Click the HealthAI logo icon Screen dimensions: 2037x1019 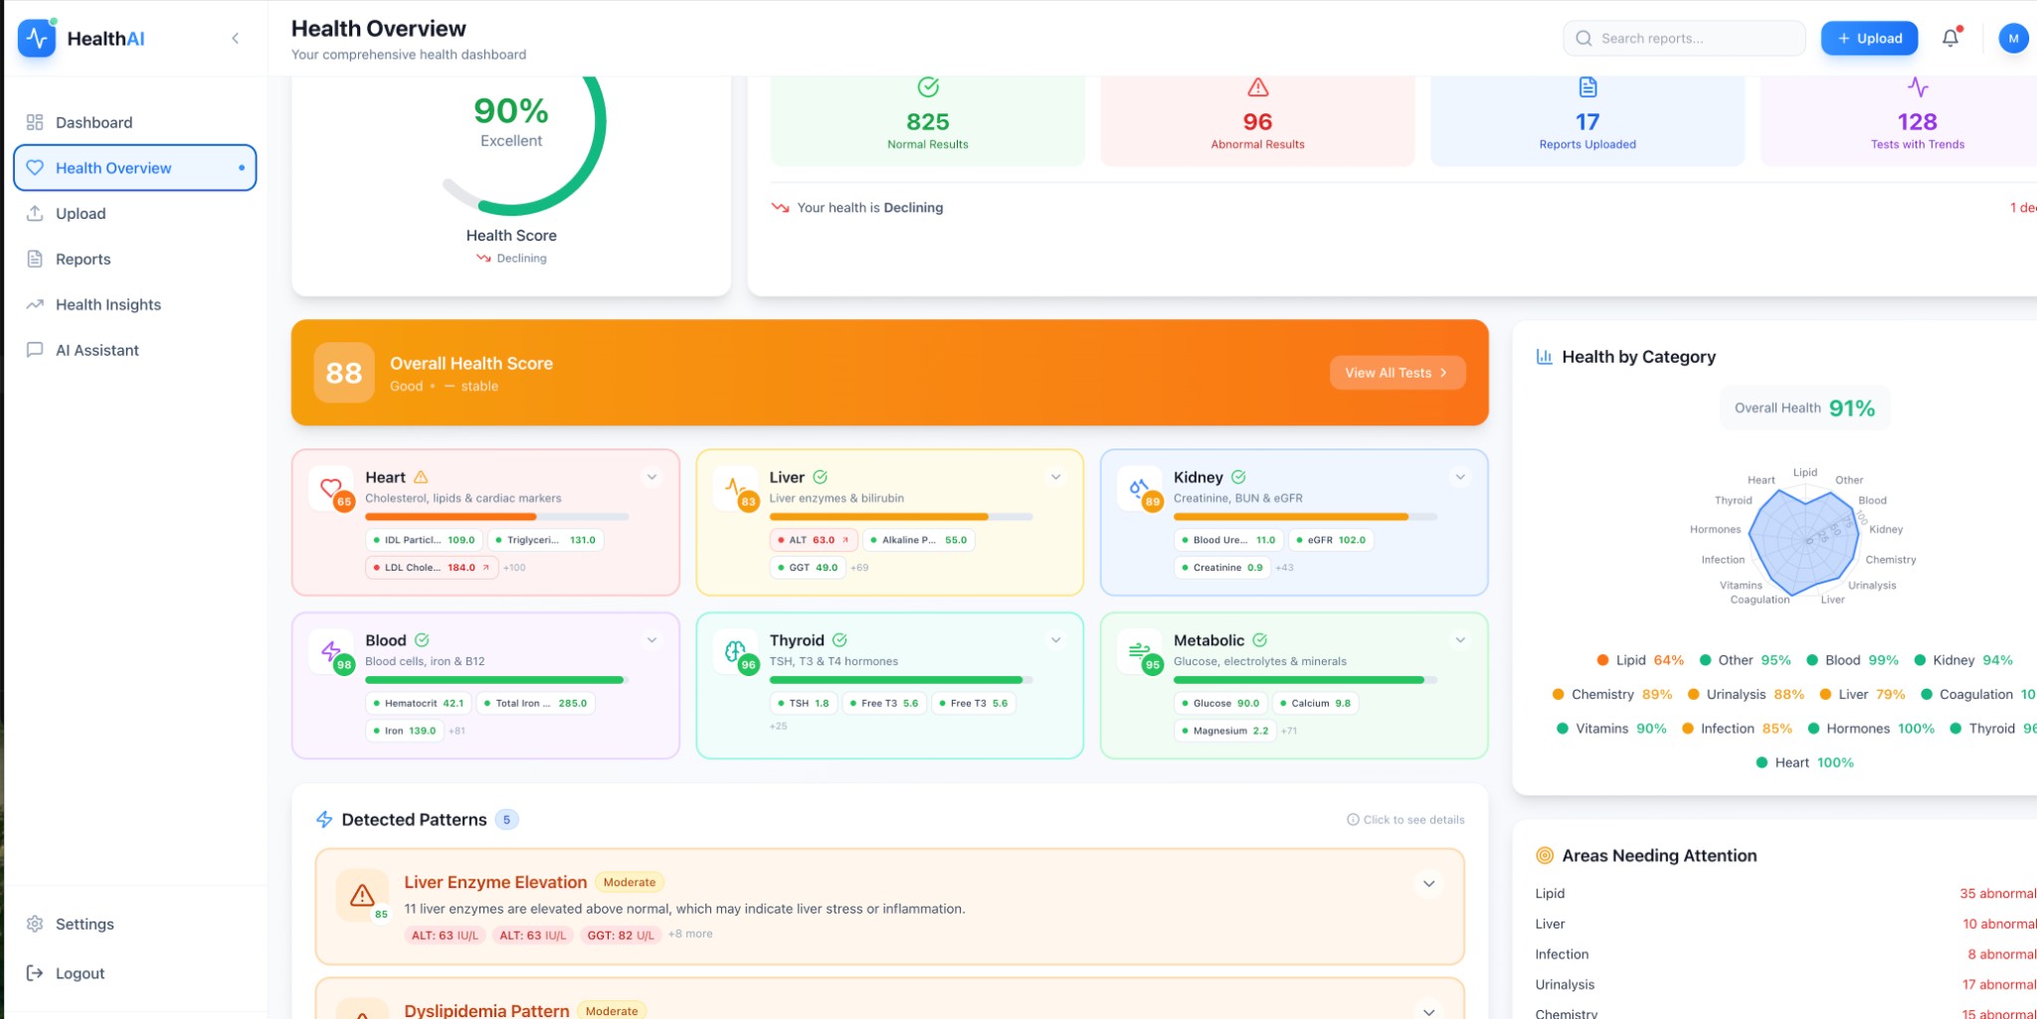point(37,38)
